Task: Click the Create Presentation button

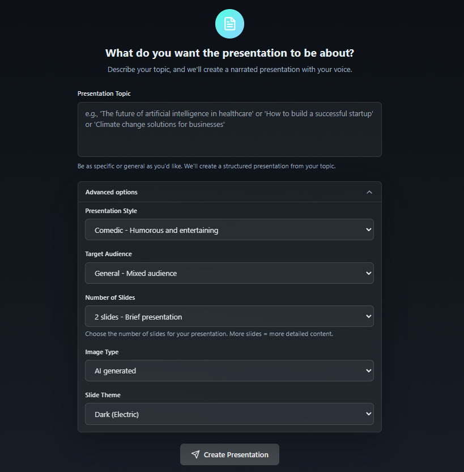Action: click(x=229, y=454)
